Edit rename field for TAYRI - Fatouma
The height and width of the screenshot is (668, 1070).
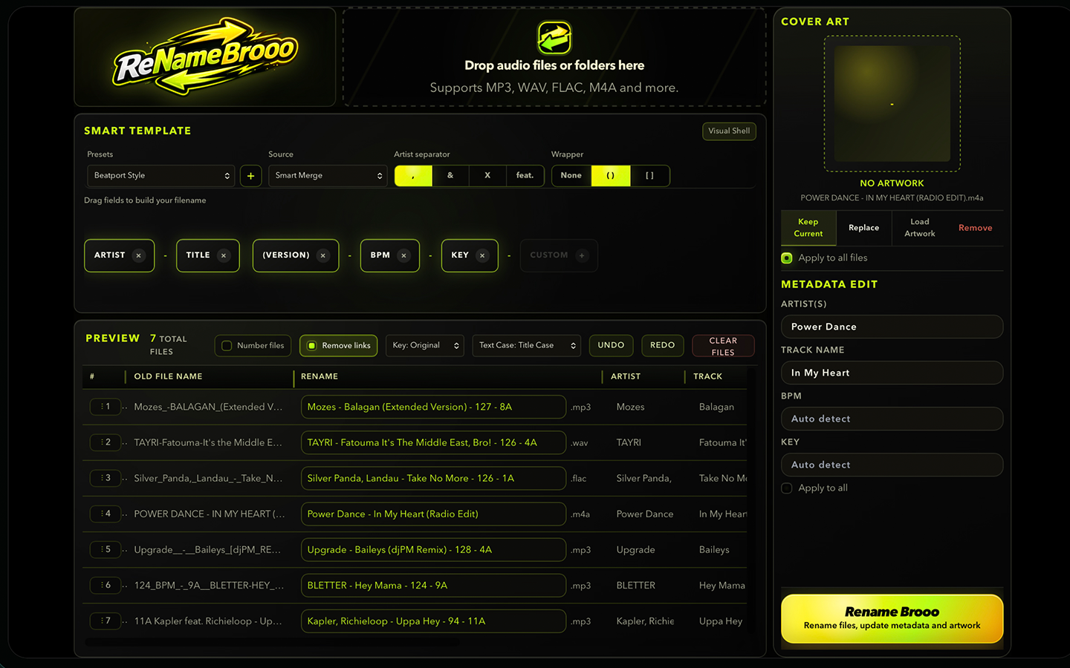coord(433,442)
